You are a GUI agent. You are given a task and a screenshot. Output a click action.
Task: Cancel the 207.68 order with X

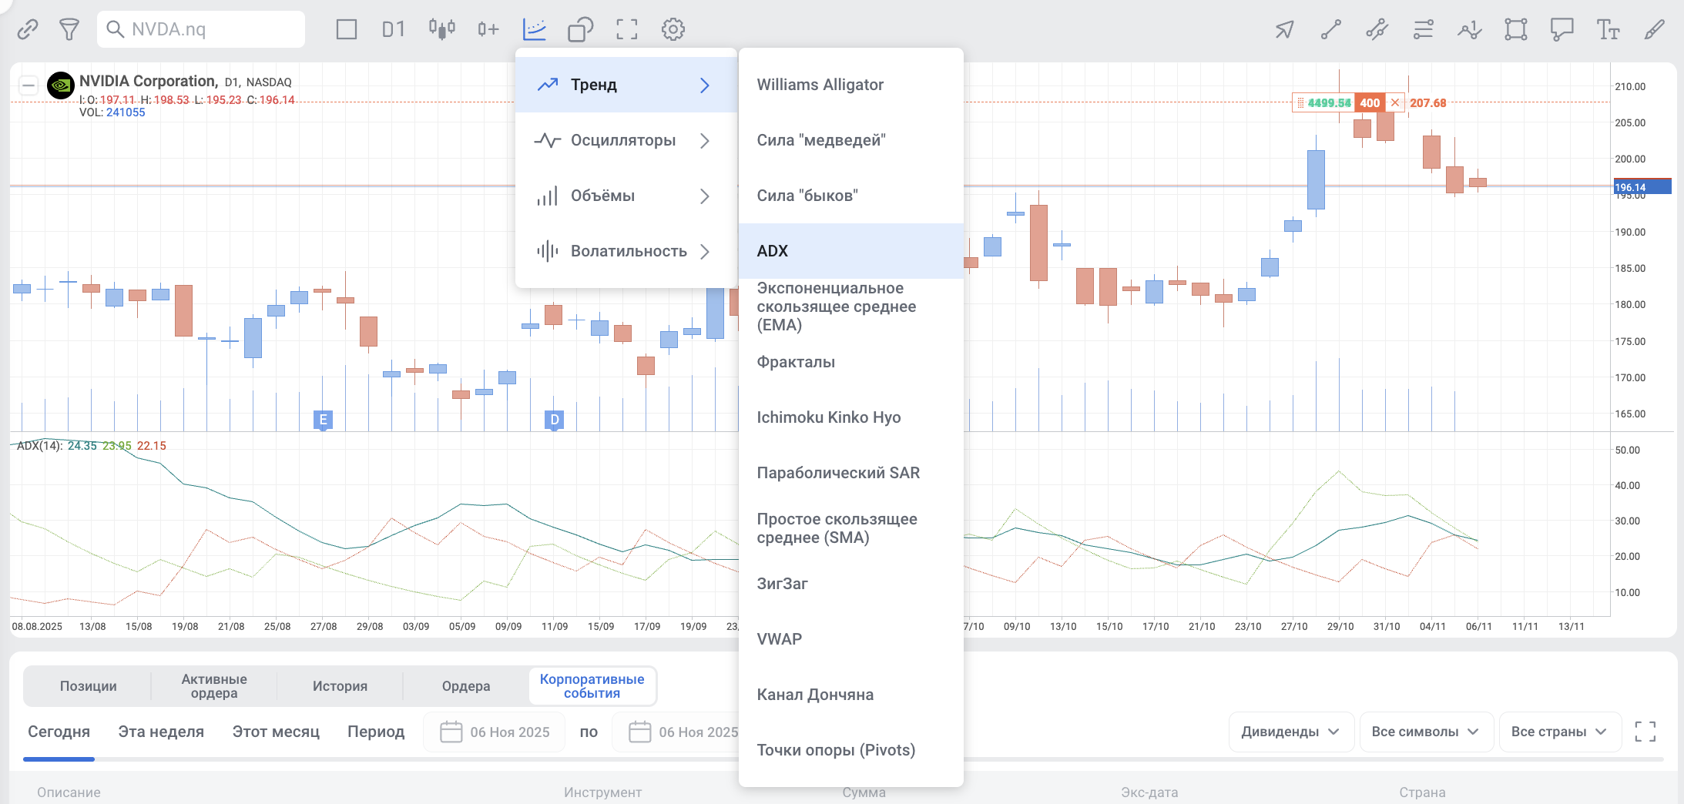pyautogui.click(x=1395, y=102)
